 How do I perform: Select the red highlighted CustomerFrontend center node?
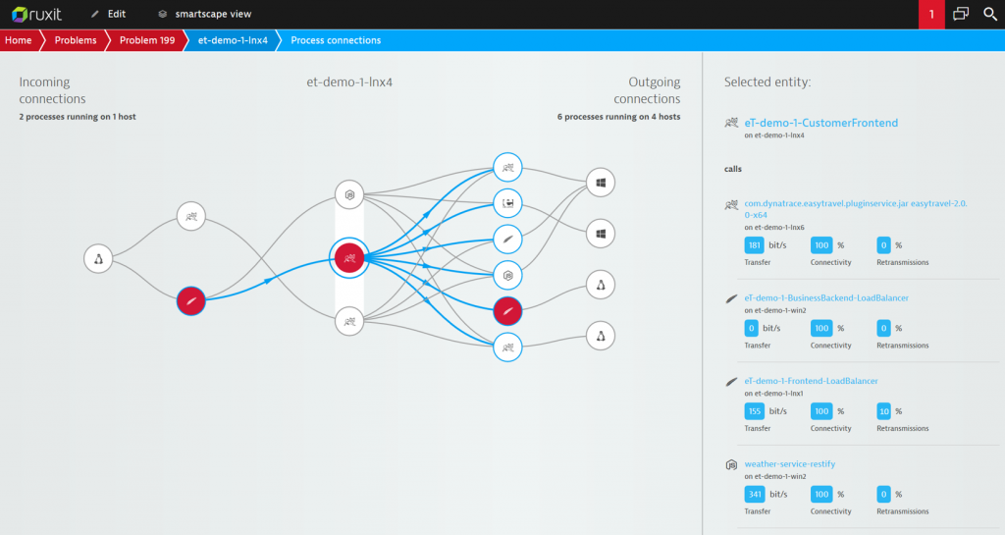point(349,258)
